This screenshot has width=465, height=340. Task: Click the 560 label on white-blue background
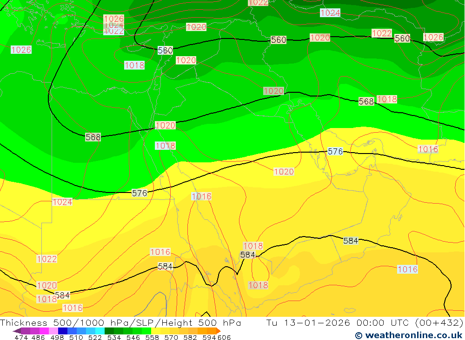(165, 50)
